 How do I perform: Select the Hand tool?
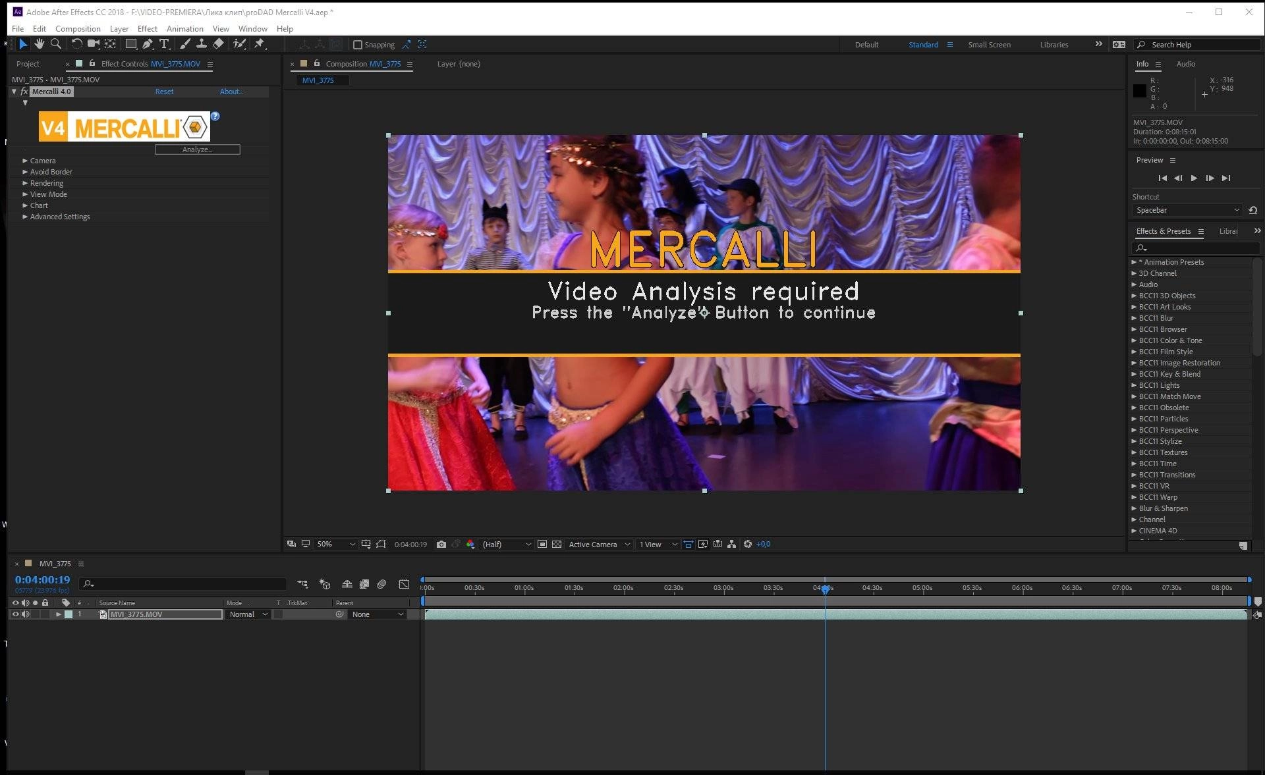pos(40,44)
